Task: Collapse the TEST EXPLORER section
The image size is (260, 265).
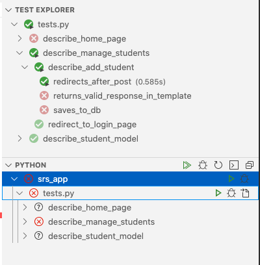Action: point(8,10)
